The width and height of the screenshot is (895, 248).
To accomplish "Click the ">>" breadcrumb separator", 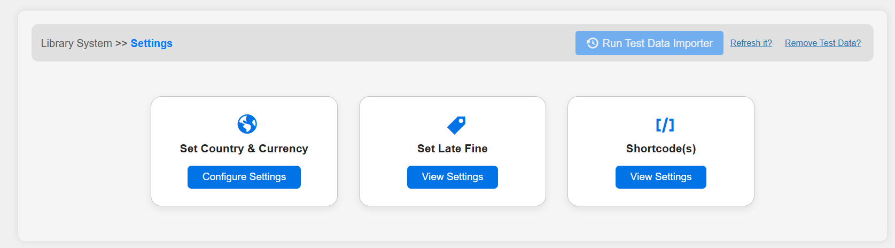I will (121, 43).
